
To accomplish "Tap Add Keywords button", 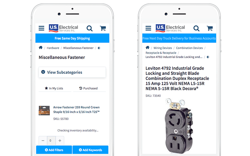I will click(x=91, y=150).
